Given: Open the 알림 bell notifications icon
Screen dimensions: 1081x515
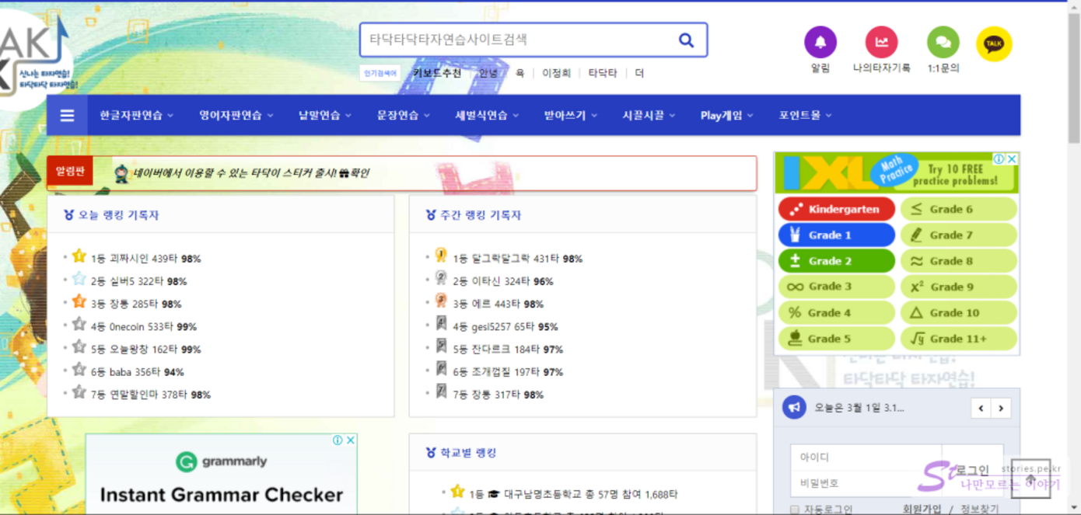Looking at the screenshot, I should coord(820,43).
